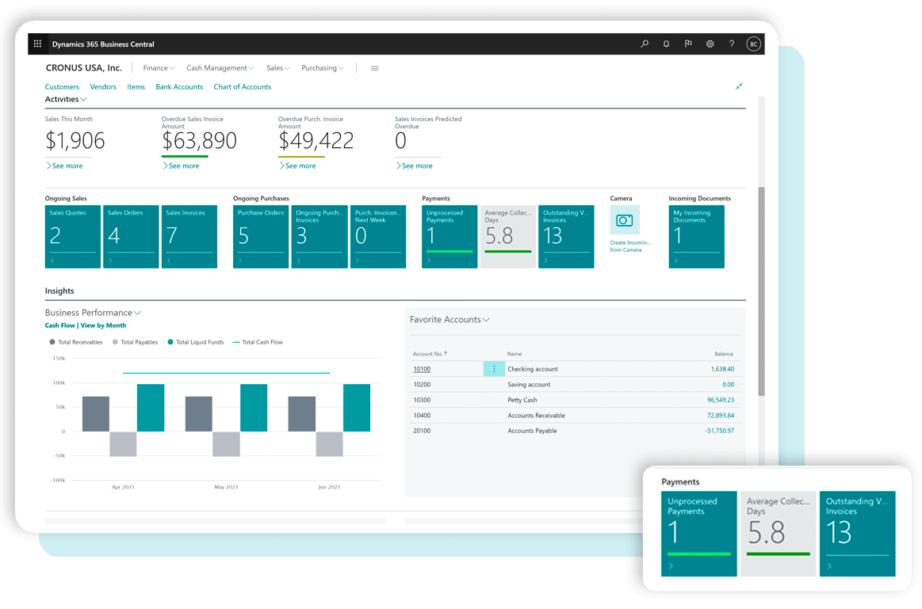Click the BC account avatar icon
The width and height of the screenshot is (922, 609).
coord(753,44)
